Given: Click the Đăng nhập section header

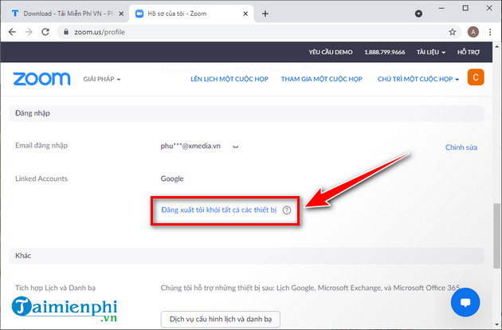Looking at the screenshot, I should pos(246,113).
